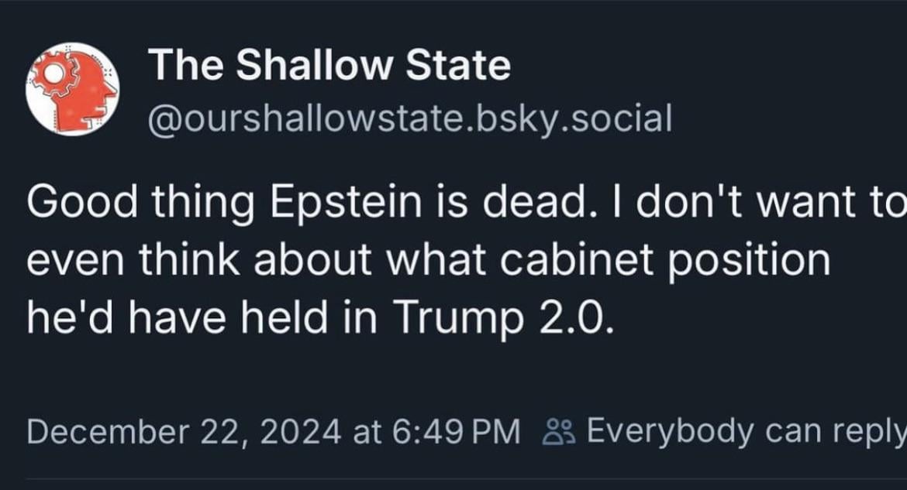Click the first line starting Good thing
This screenshot has width=907, height=490.
(467, 202)
